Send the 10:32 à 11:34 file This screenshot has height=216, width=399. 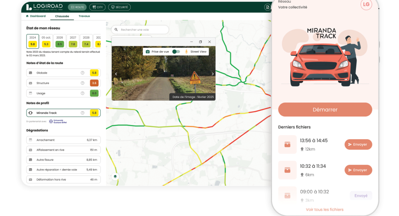[x=358, y=170]
